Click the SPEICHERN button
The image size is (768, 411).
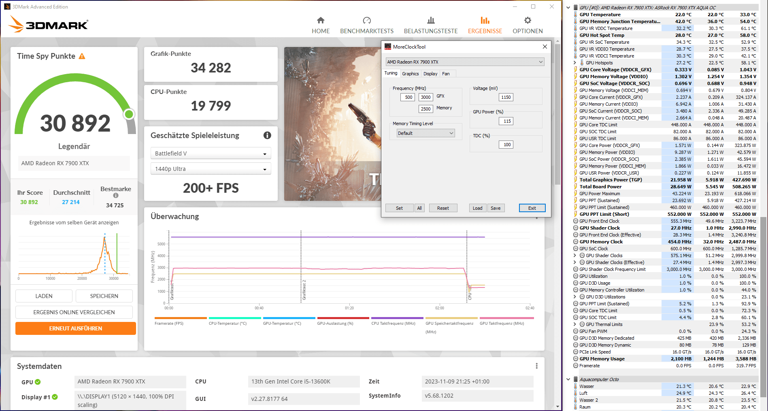[104, 296]
